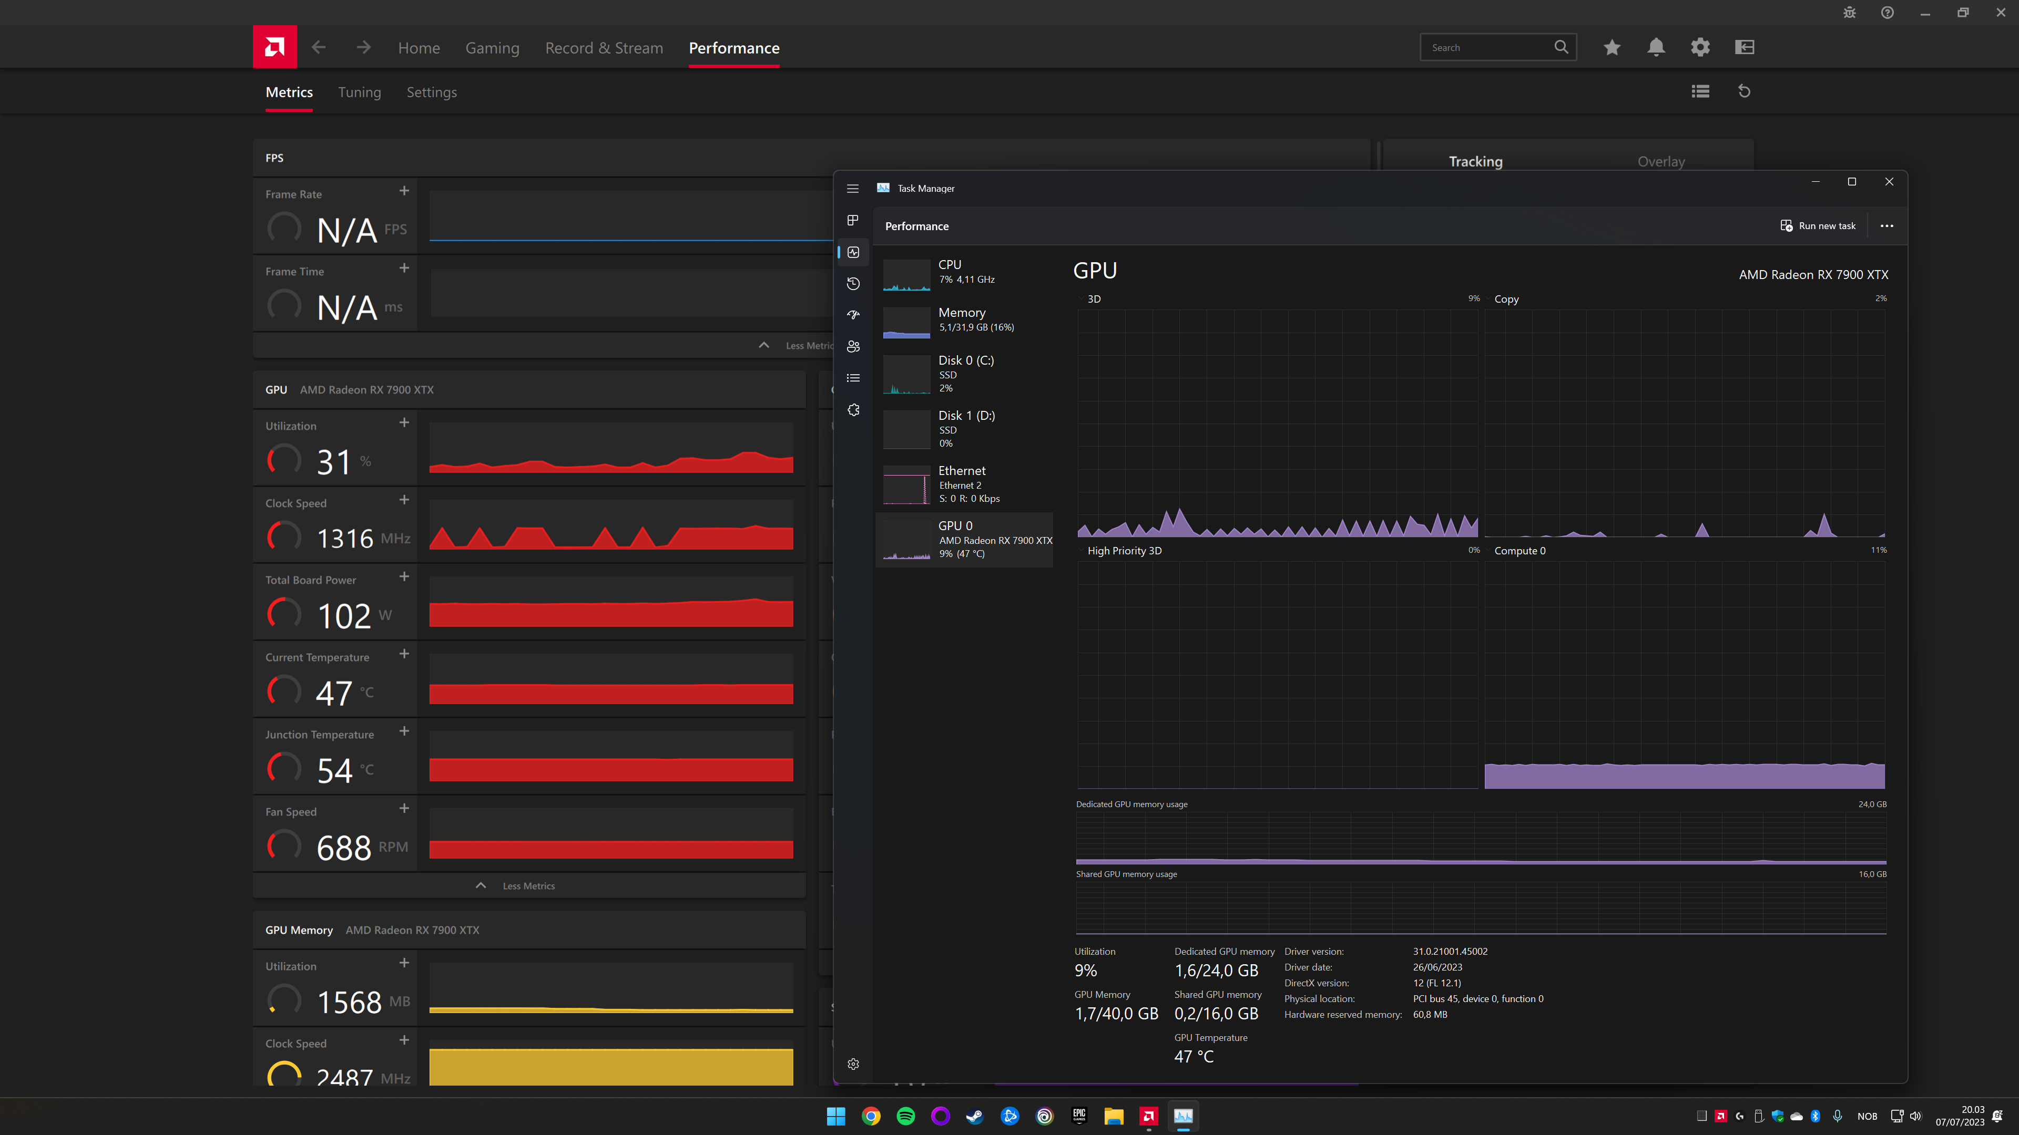
Task: Open Record & Stream tab
Action: pyautogui.click(x=604, y=48)
